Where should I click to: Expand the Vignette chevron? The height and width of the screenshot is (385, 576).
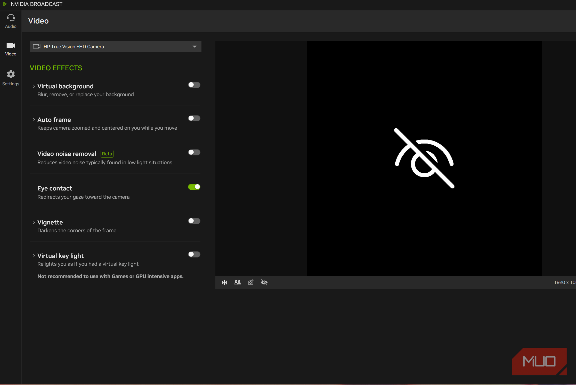coord(34,222)
